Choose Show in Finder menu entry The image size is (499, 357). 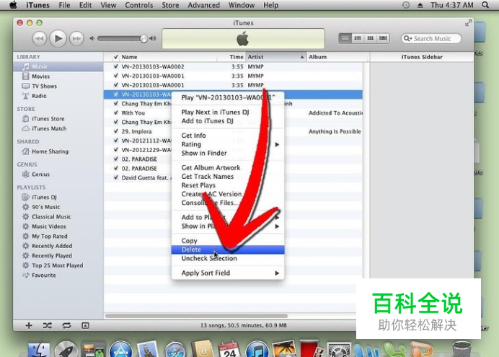pos(228,153)
